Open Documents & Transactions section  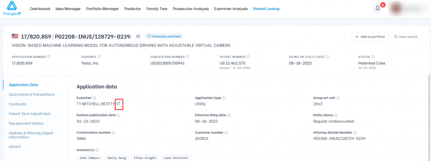click(x=32, y=94)
